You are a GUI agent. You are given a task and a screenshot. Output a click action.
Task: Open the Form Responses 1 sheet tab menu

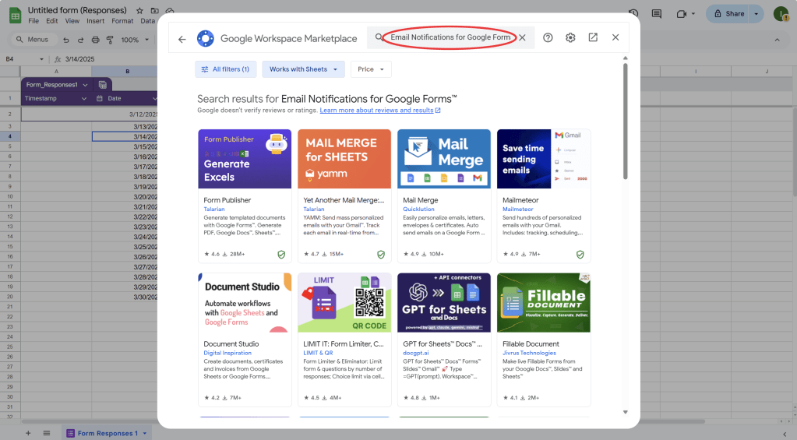click(x=146, y=433)
